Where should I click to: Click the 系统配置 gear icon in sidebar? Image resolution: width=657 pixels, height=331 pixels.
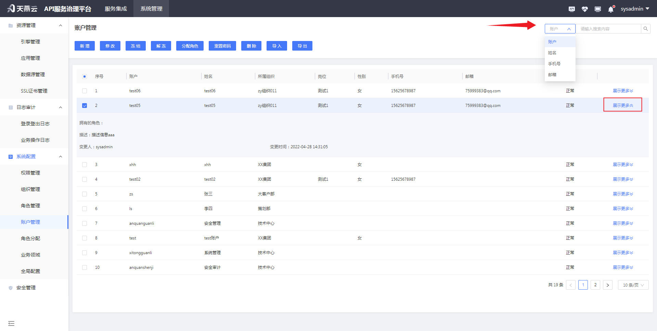click(10, 156)
